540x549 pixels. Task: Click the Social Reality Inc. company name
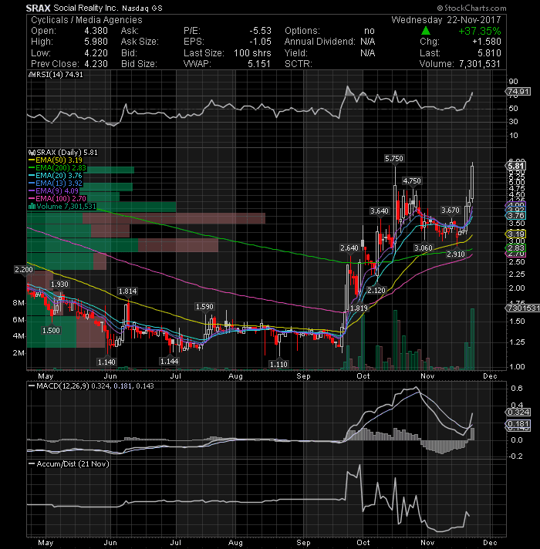pos(86,8)
